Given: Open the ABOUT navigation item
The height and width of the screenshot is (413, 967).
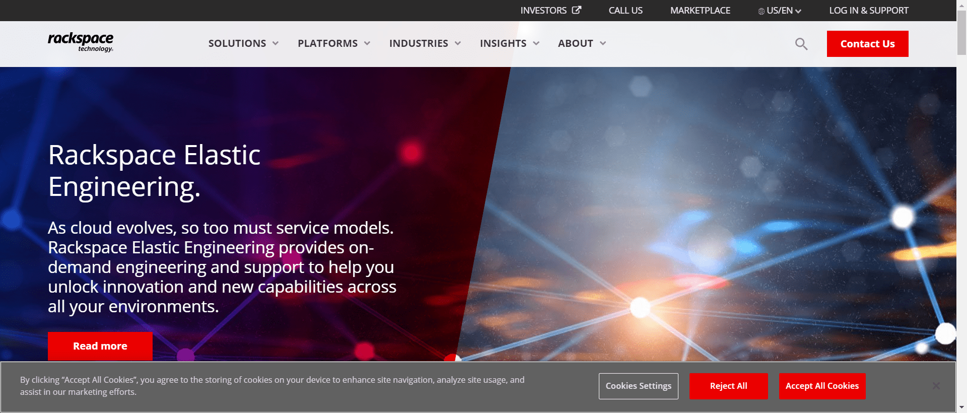Looking at the screenshot, I should pyautogui.click(x=576, y=43).
